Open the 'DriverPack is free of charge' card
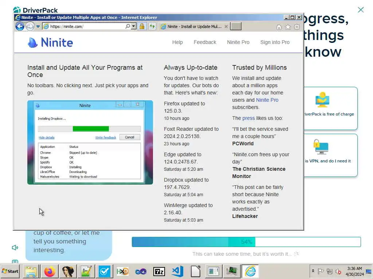The height and width of the screenshot is (279, 373). 331,108
